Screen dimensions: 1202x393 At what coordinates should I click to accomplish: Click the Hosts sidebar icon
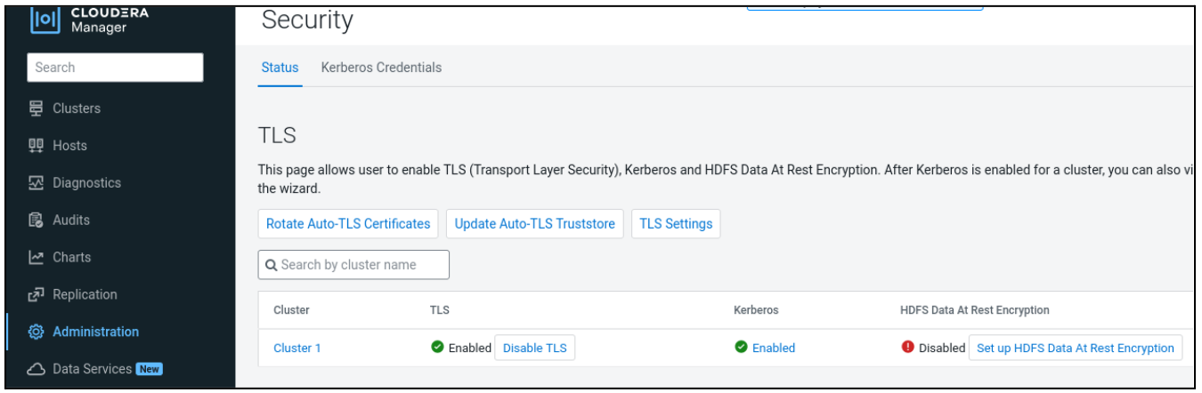(x=37, y=146)
